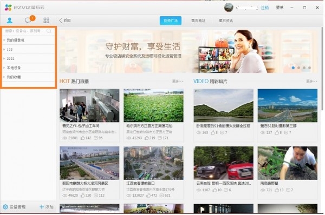The width and height of the screenshot is (325, 215).
Task: Select the fourth banner carousel dot
Action: pyautogui.click(x=309, y=68)
